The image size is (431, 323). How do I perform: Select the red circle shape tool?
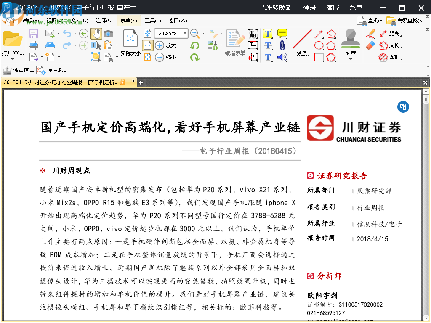click(318, 45)
